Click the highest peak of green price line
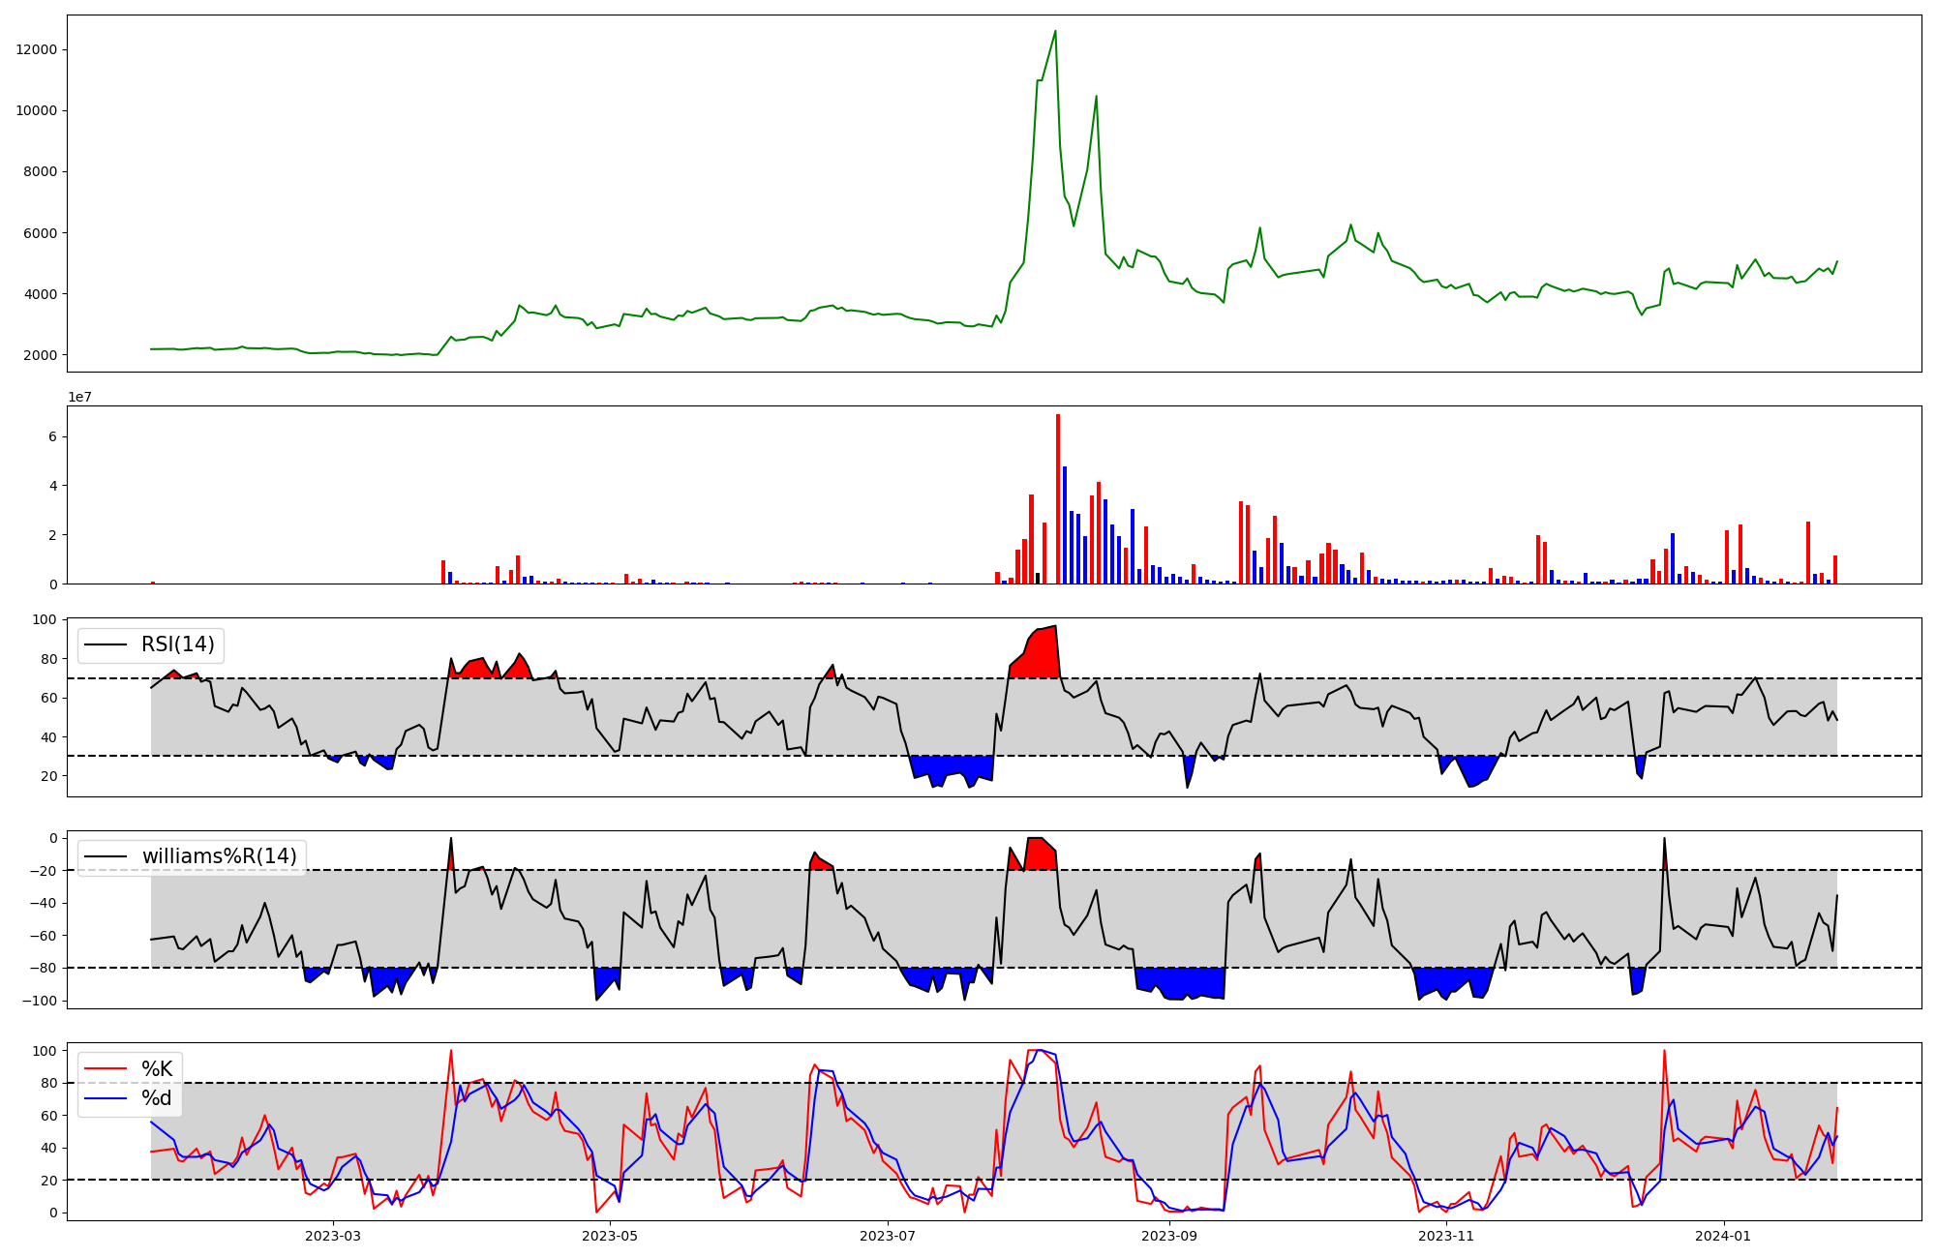 pos(1055,32)
